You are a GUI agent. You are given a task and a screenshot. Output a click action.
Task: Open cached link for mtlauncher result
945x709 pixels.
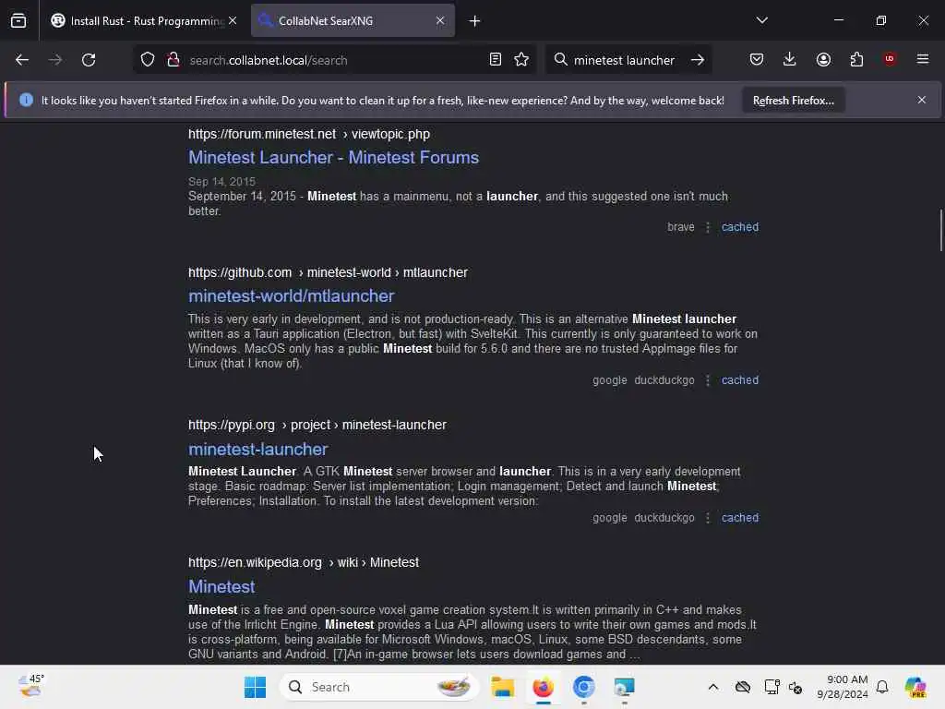(x=740, y=380)
